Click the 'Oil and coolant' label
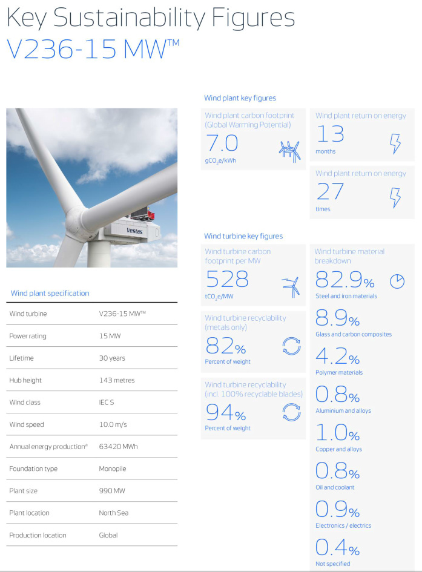422x572 pixels. 335,487
